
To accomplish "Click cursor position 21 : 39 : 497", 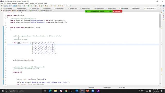I will [122, 87].
